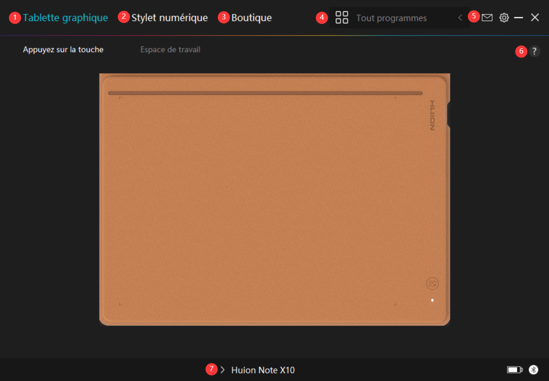Open driver settings with the gear icon
This screenshot has height=381, width=549.
click(x=503, y=17)
